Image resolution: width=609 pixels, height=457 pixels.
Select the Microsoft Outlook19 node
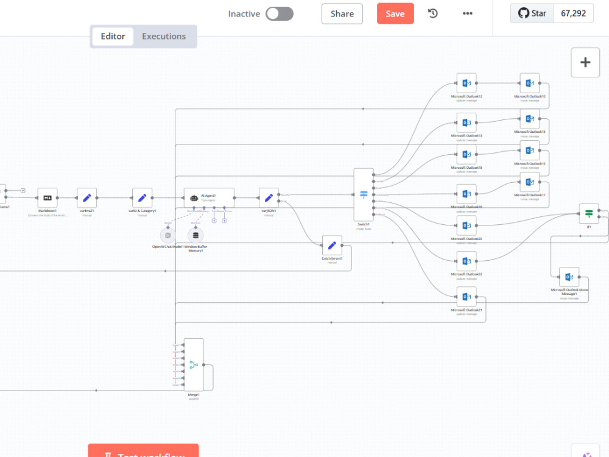(530, 151)
